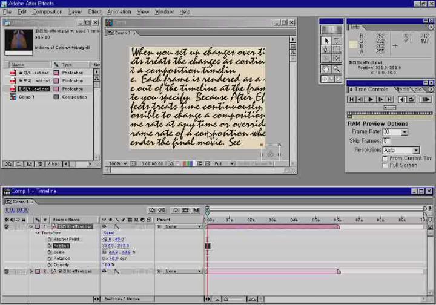Toggle loop playback in Time Controls

(411, 99)
